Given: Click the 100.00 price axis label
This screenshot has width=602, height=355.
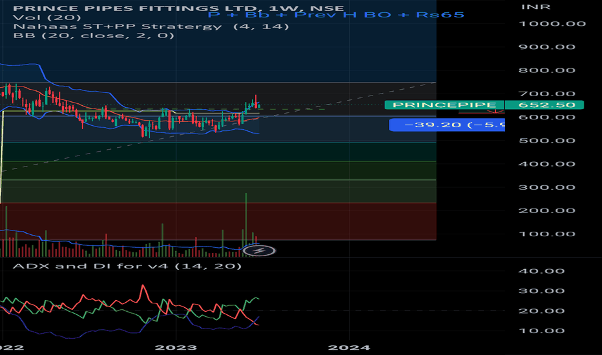Looking at the screenshot, I should [x=547, y=234].
